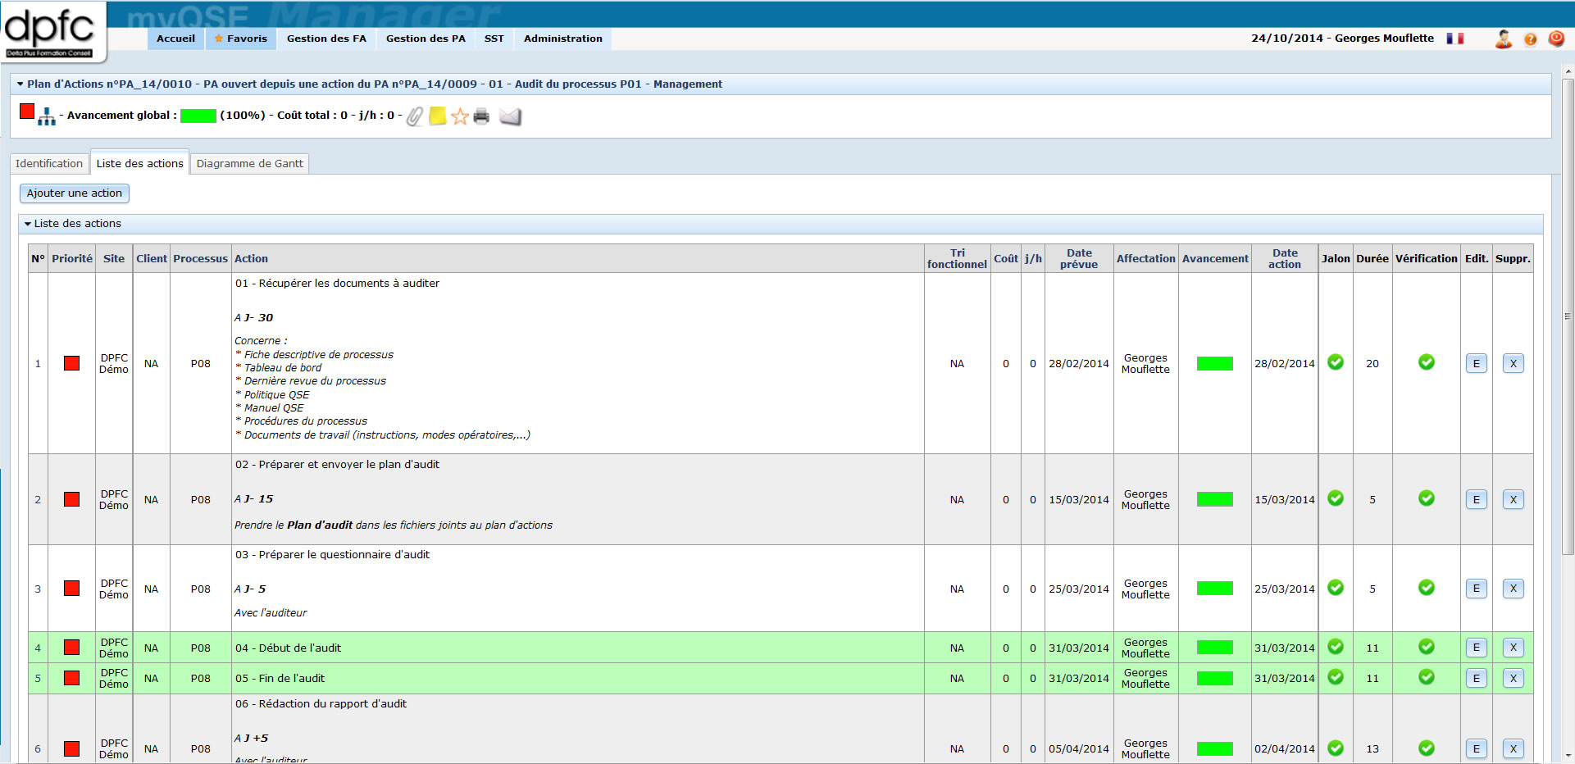Click the orange help question mark icon
The image size is (1575, 764).
pos(1530,39)
